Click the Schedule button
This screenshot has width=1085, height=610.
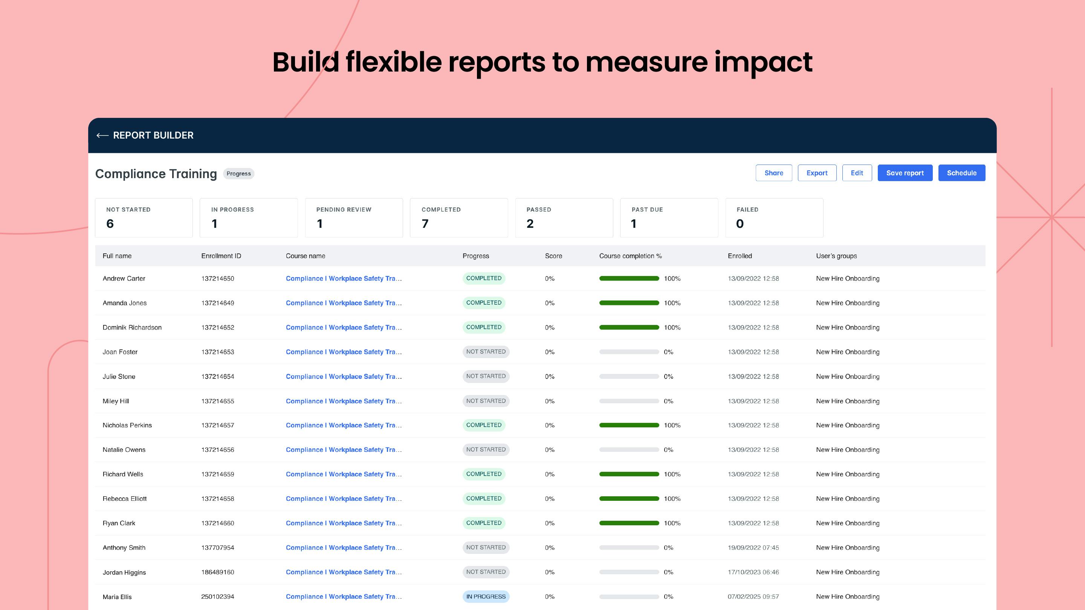point(961,173)
